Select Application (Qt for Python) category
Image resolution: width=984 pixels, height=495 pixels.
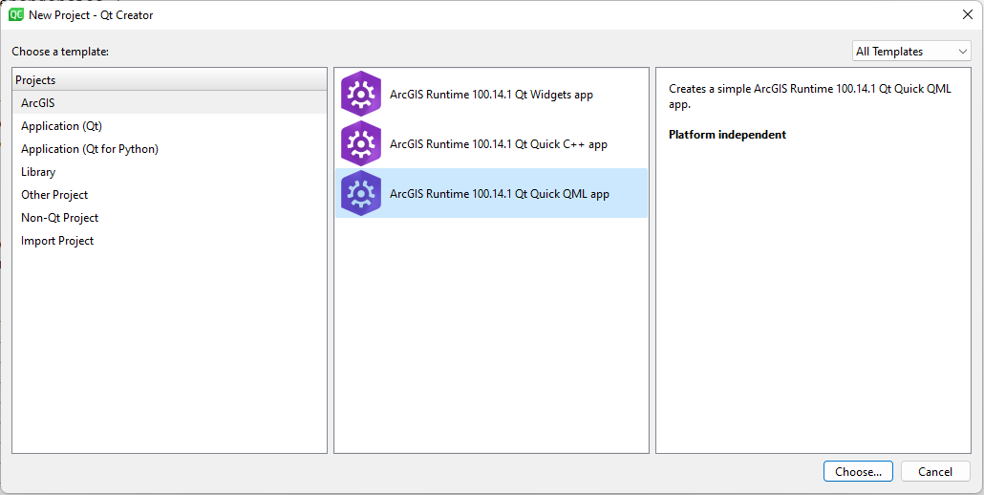point(169,149)
